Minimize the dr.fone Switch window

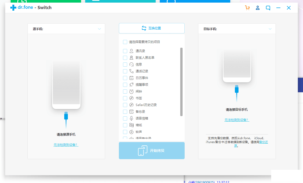pos(278,8)
